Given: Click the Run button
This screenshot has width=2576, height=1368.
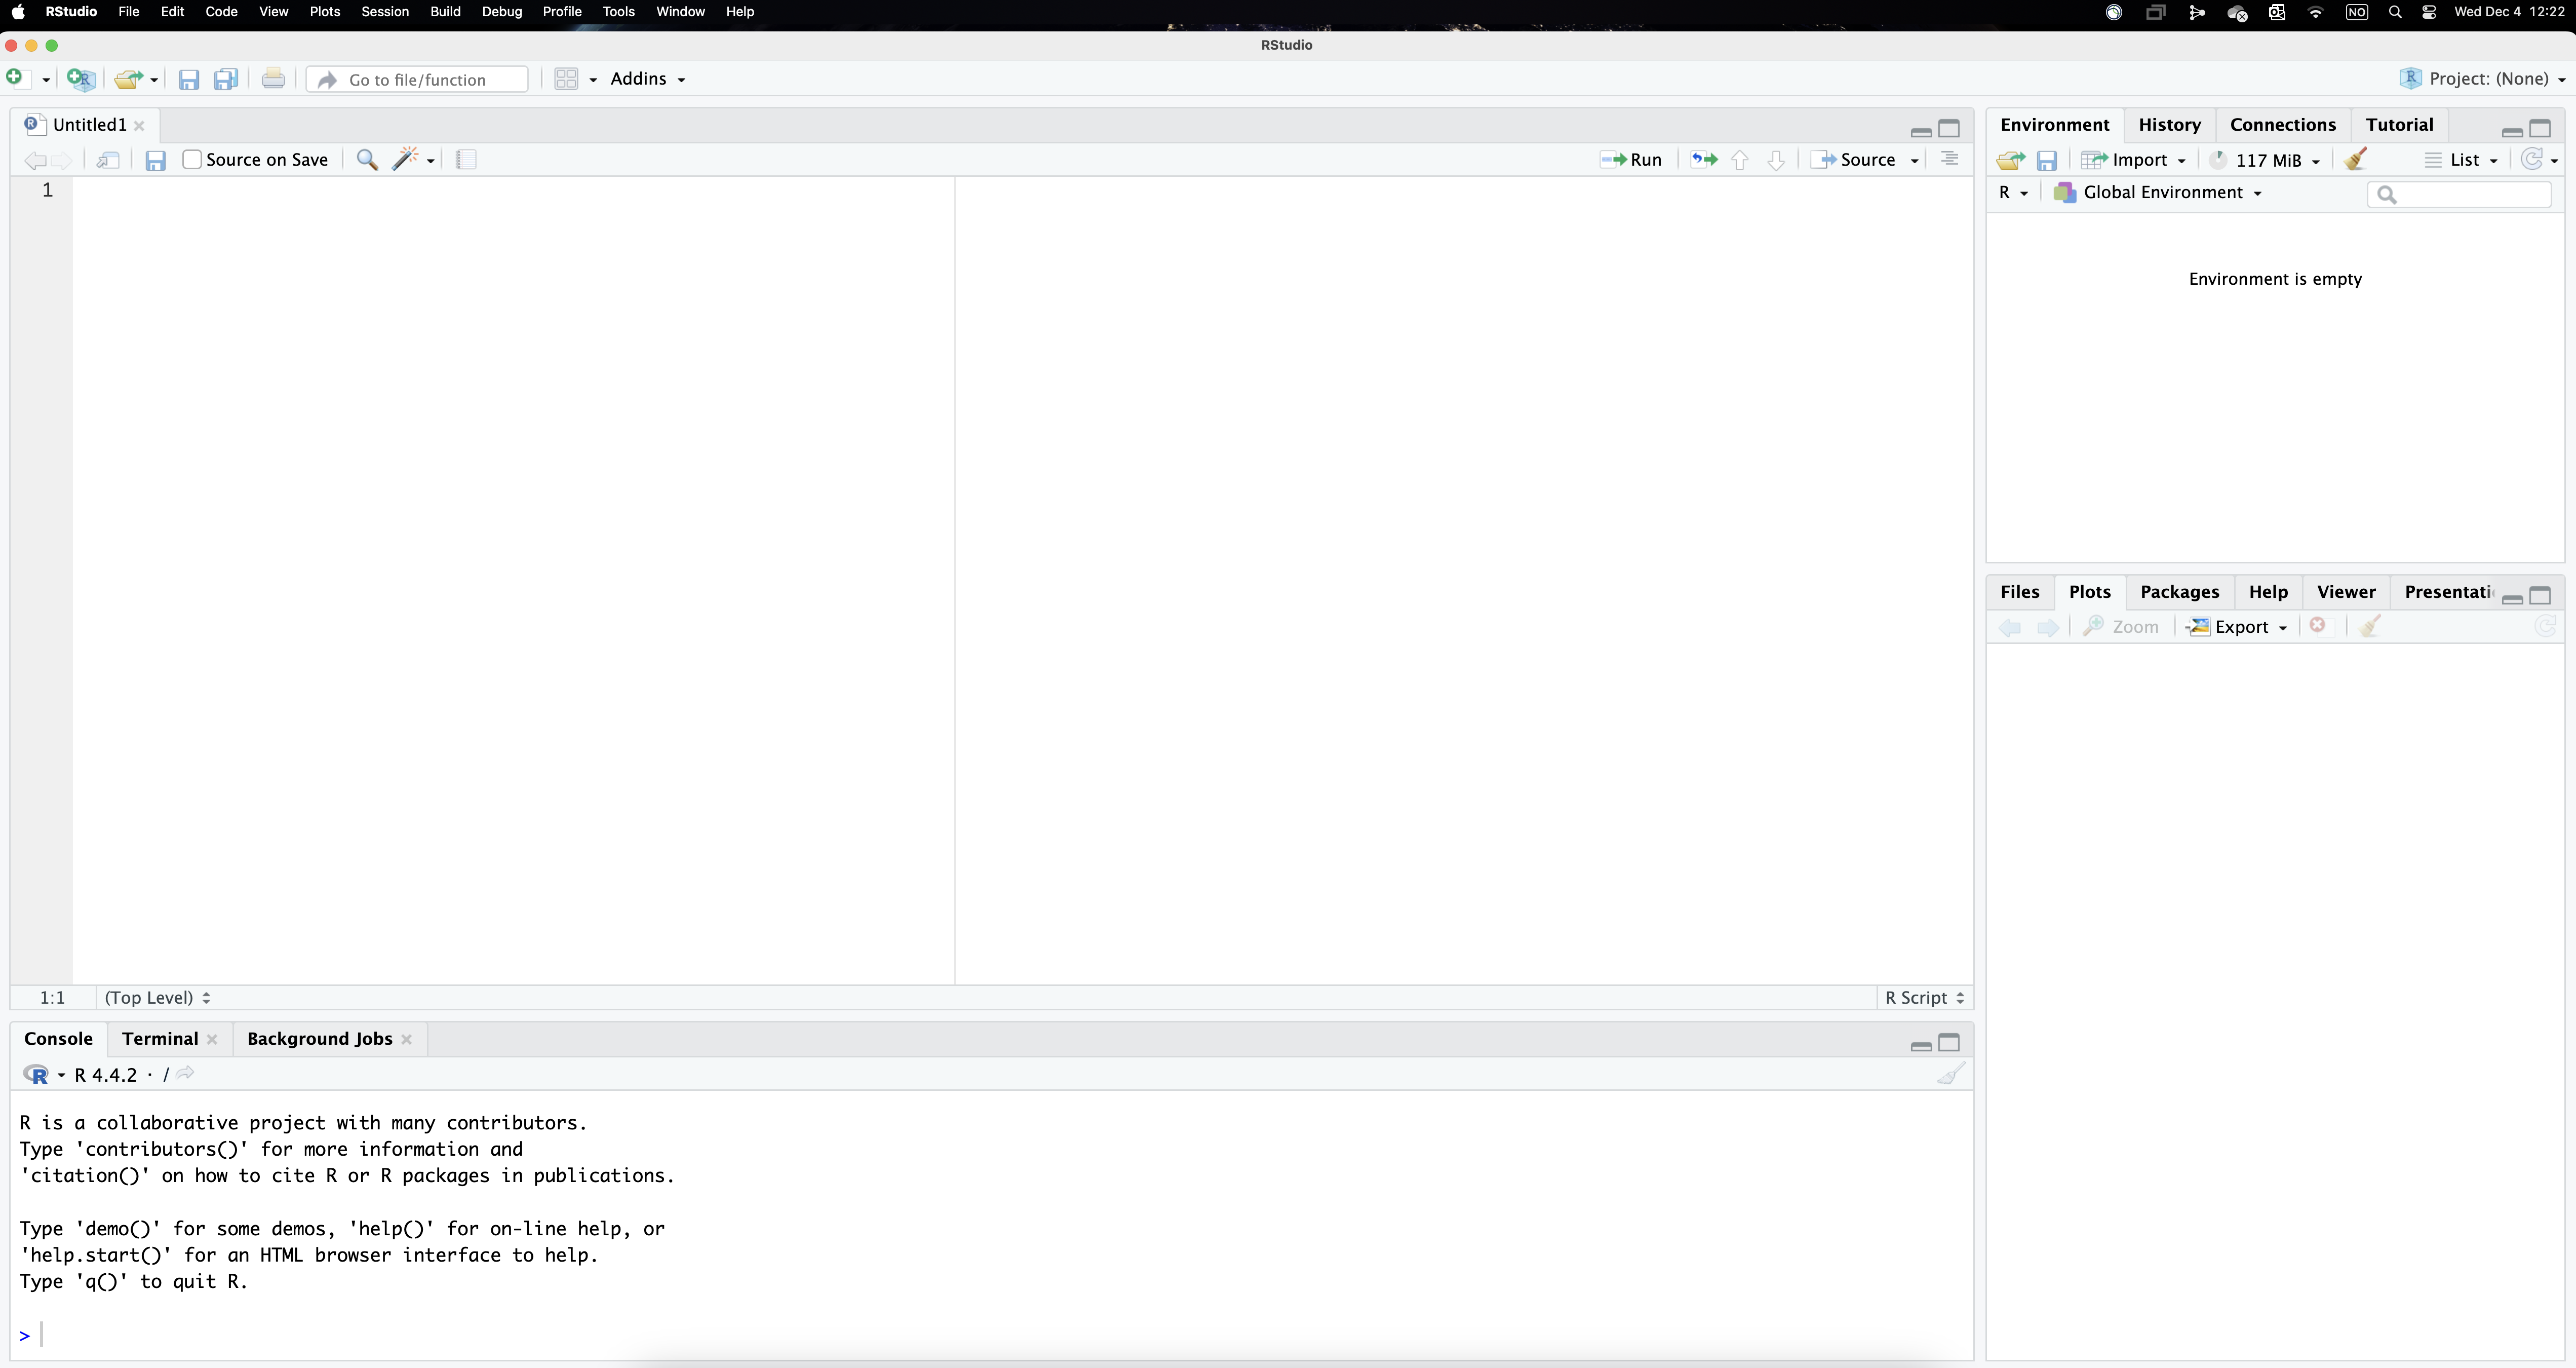Looking at the screenshot, I should [1632, 160].
